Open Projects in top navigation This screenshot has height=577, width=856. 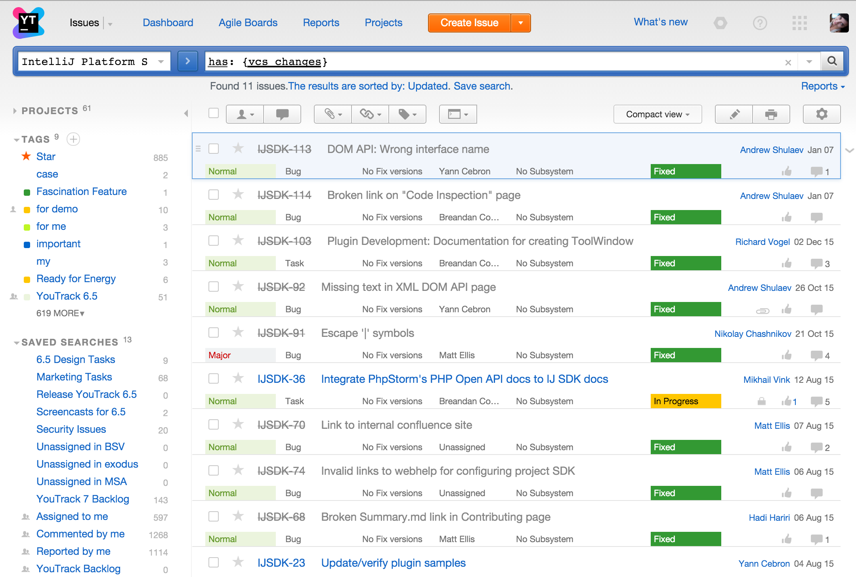(x=384, y=23)
